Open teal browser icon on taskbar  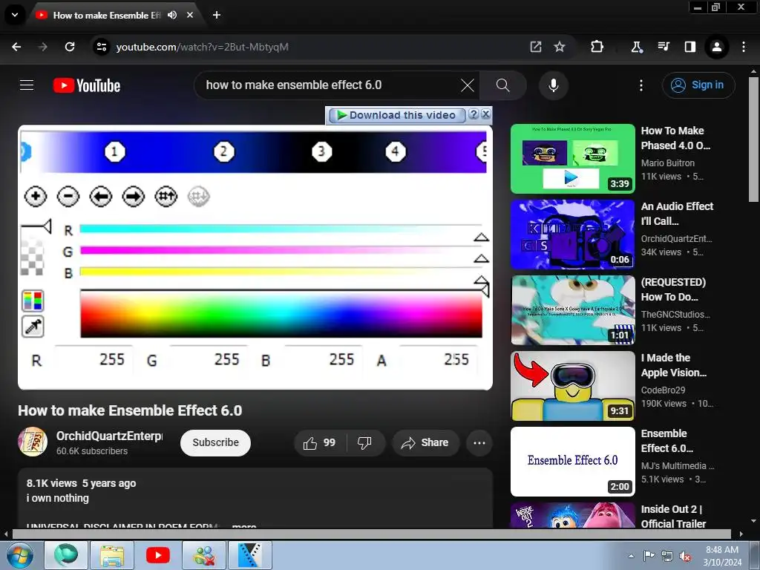pyautogui.click(x=66, y=555)
